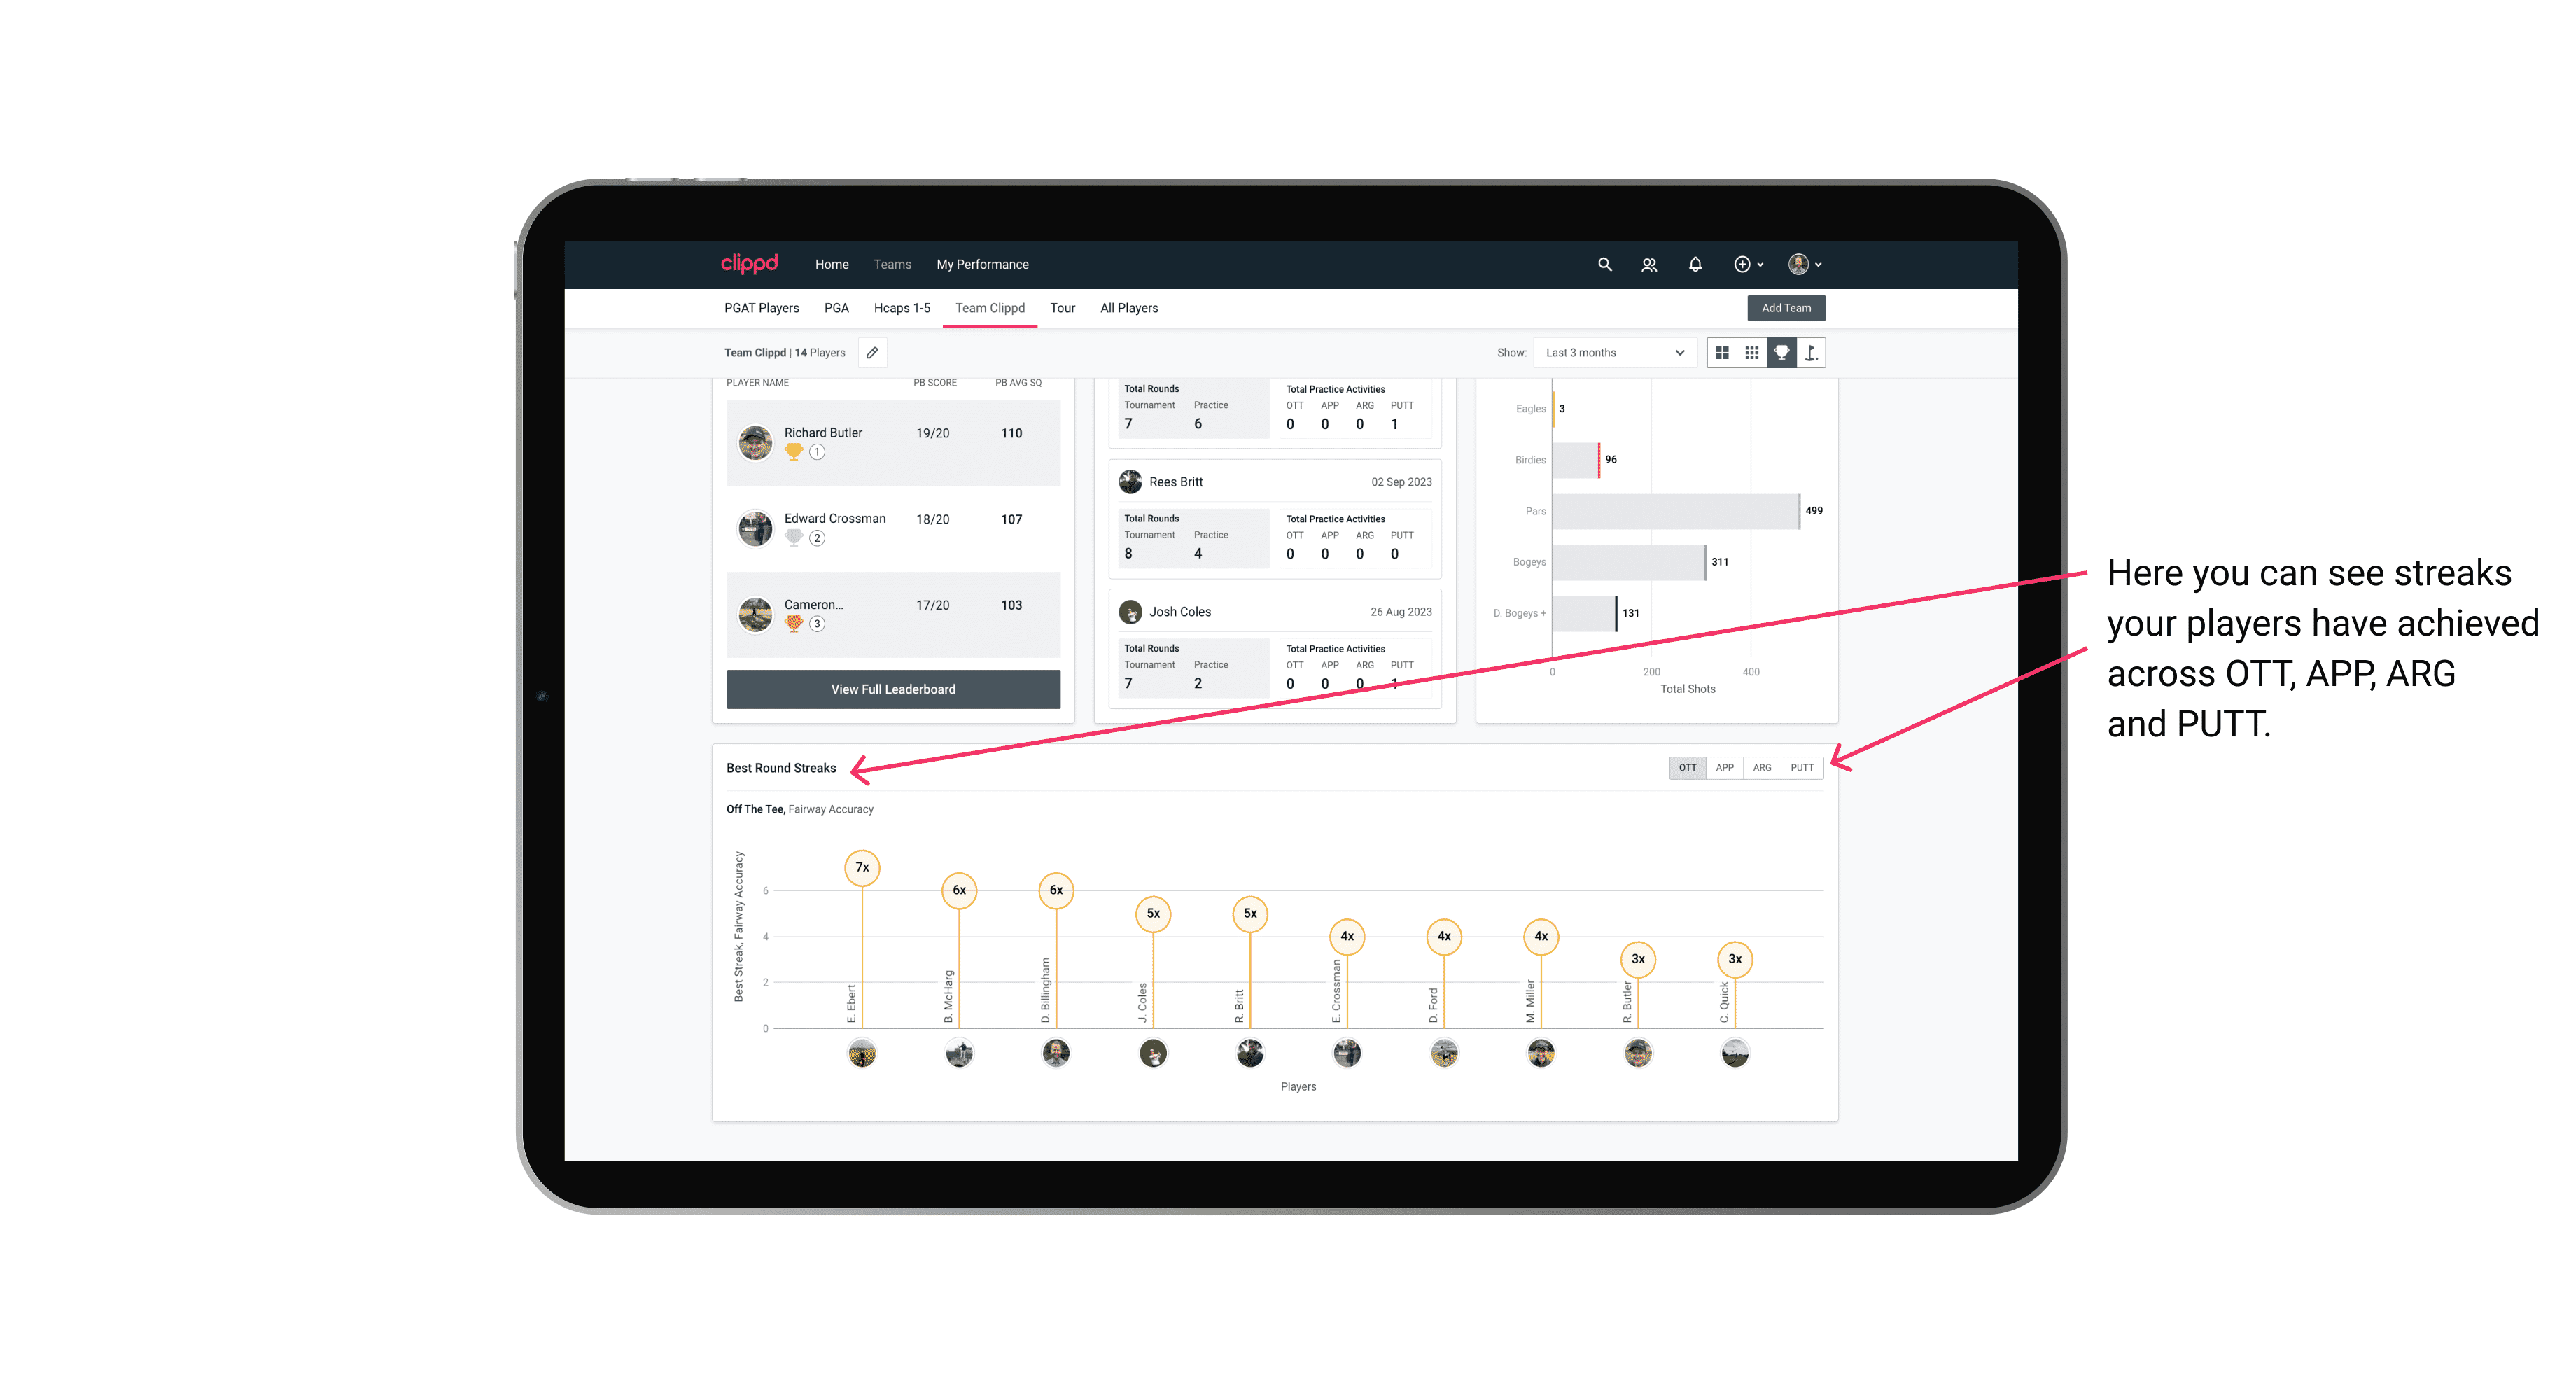The height and width of the screenshot is (1386, 2576).
Task: Click the notifications bell icon
Action: click(1694, 265)
